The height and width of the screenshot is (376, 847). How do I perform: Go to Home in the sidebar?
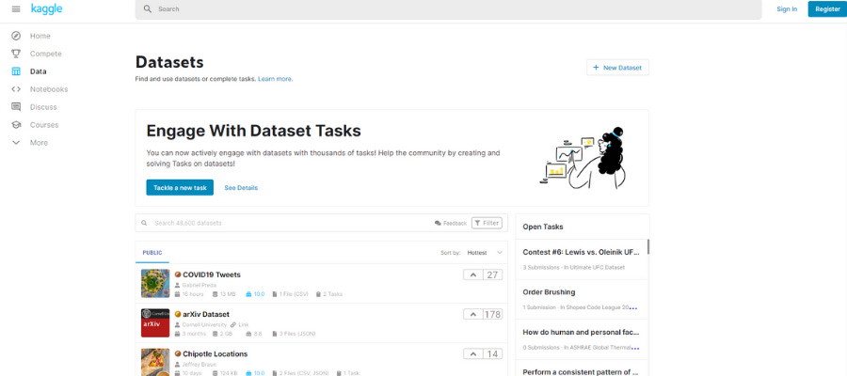click(40, 36)
